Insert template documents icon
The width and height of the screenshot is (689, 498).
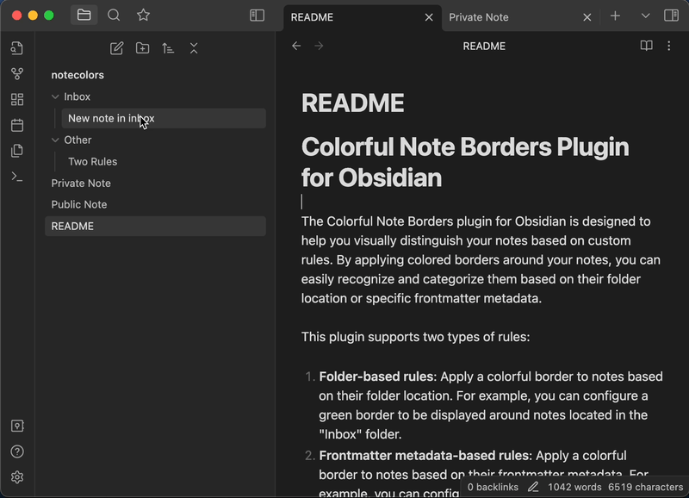pyautogui.click(x=17, y=151)
